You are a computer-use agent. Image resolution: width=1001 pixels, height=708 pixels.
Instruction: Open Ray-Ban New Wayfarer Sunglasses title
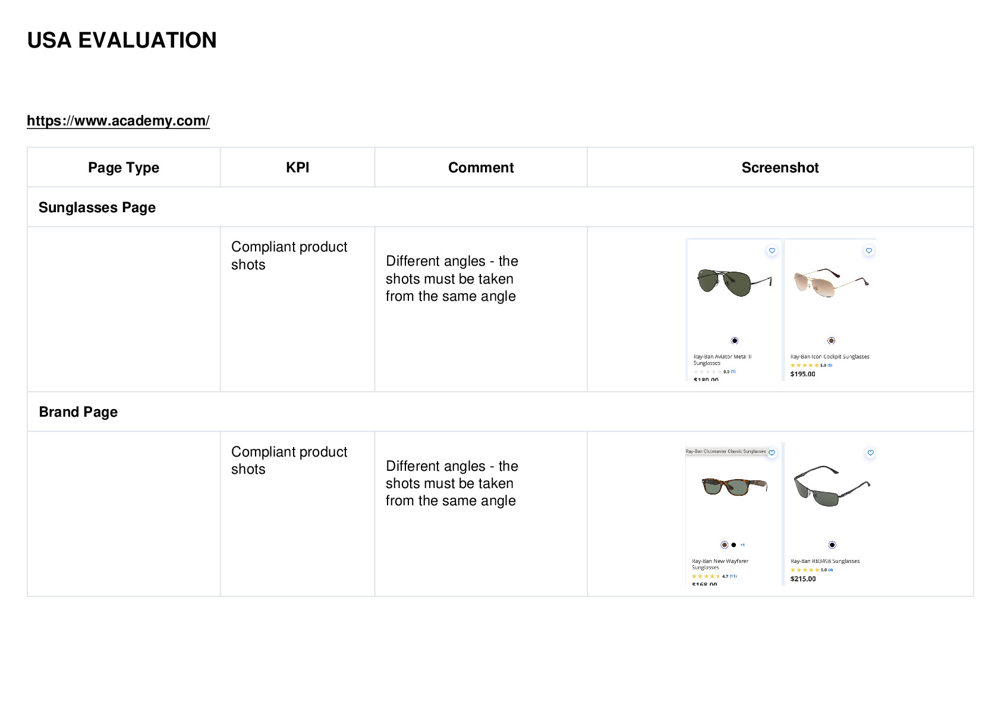pyautogui.click(x=720, y=564)
